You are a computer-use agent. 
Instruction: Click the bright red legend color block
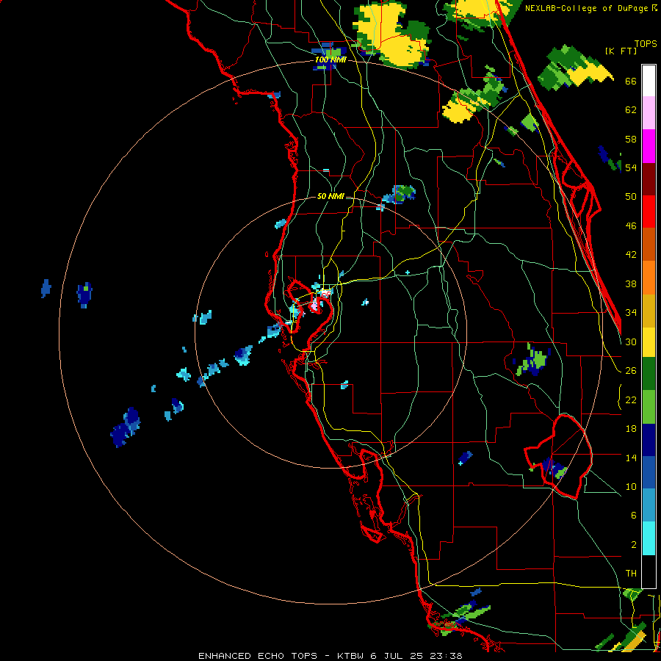click(649, 212)
